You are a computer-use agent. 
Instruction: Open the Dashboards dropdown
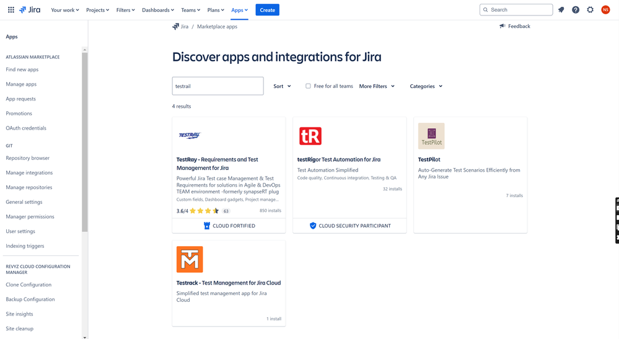158,10
